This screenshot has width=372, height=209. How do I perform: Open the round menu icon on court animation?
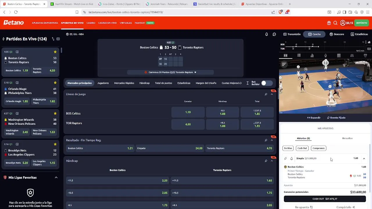284,64
